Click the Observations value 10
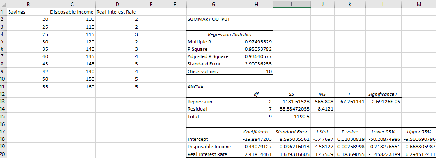The width and height of the screenshot is (436, 158). coord(256,72)
